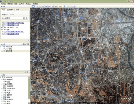Click the 3D 建筑 building icon
Viewport: 134px width, 104px height.
pos(6,84)
